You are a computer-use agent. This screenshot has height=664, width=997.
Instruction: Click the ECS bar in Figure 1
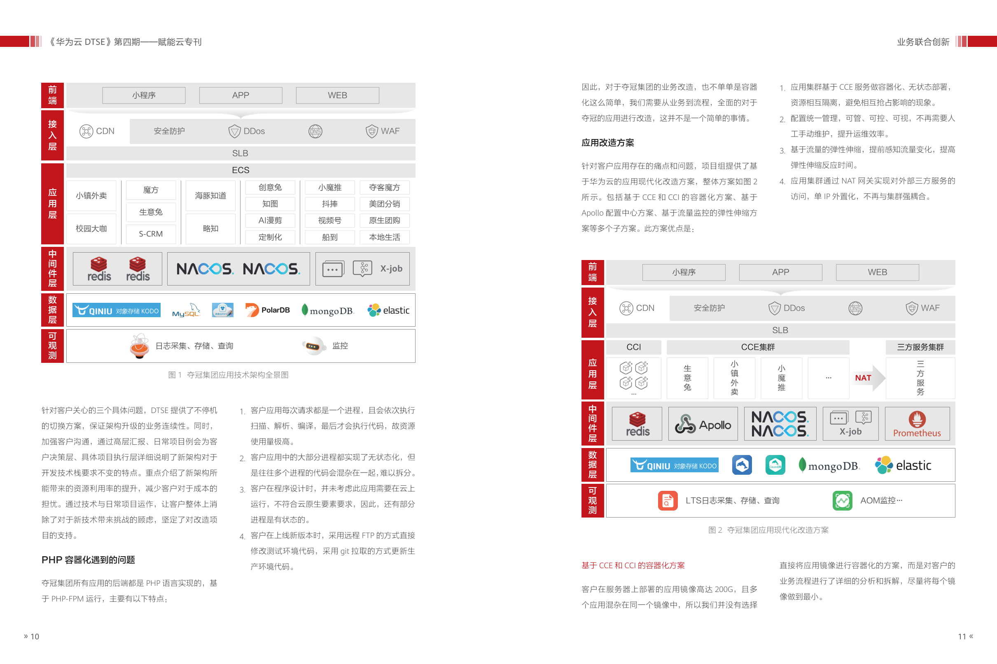point(241,170)
